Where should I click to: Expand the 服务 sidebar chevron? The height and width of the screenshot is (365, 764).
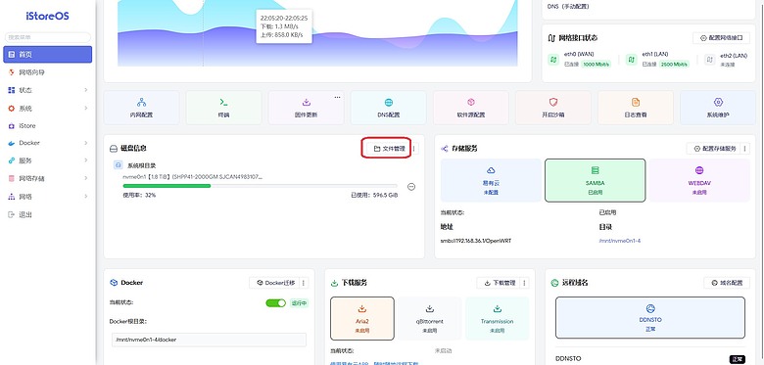tap(86, 160)
